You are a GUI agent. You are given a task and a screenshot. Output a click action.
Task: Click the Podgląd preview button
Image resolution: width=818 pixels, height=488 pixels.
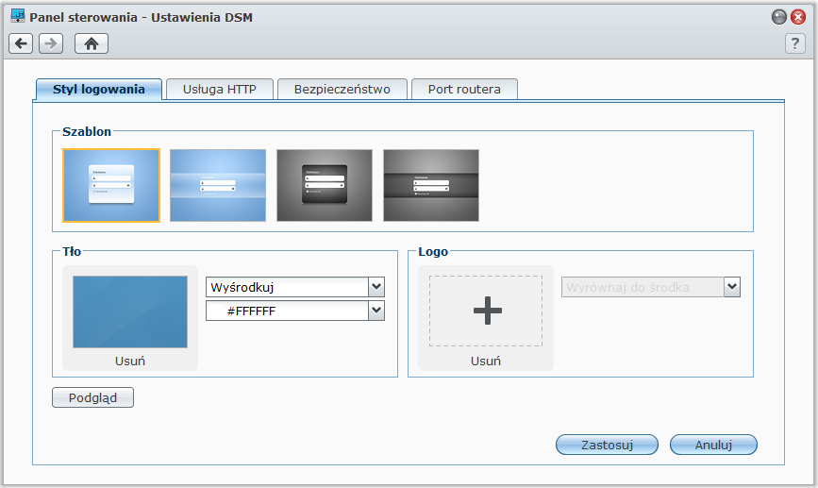pos(92,397)
